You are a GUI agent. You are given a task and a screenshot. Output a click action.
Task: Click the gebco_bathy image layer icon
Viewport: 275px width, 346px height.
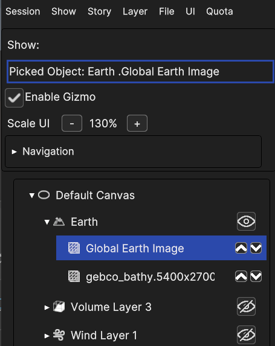74,277
